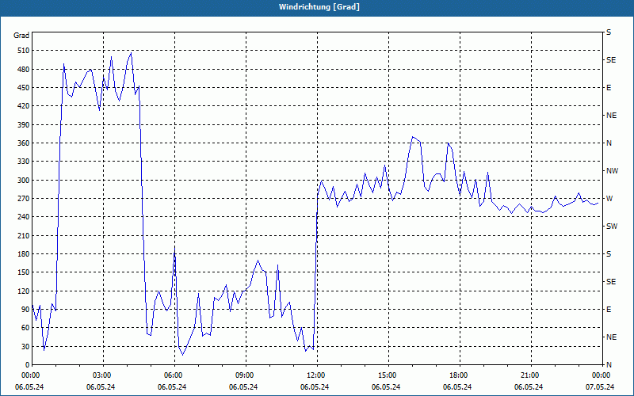Screen dimensions: 634x396
Task: Select the 06.05.24 date under 21:00
Action: (x=529, y=387)
